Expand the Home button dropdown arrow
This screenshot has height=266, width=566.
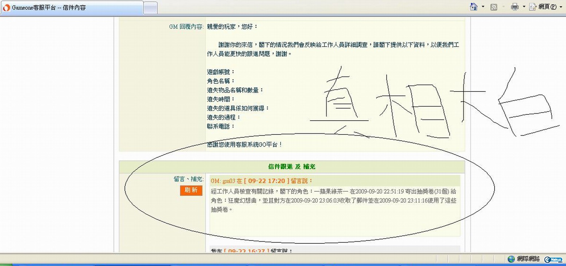click(x=483, y=7)
